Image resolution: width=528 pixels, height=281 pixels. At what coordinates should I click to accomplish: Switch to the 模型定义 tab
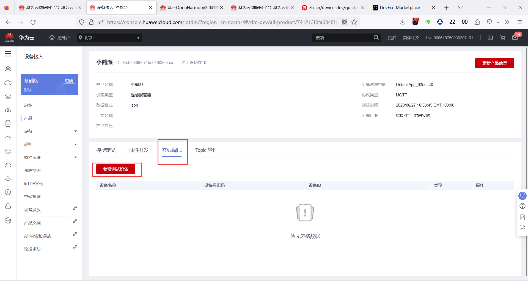(106, 150)
